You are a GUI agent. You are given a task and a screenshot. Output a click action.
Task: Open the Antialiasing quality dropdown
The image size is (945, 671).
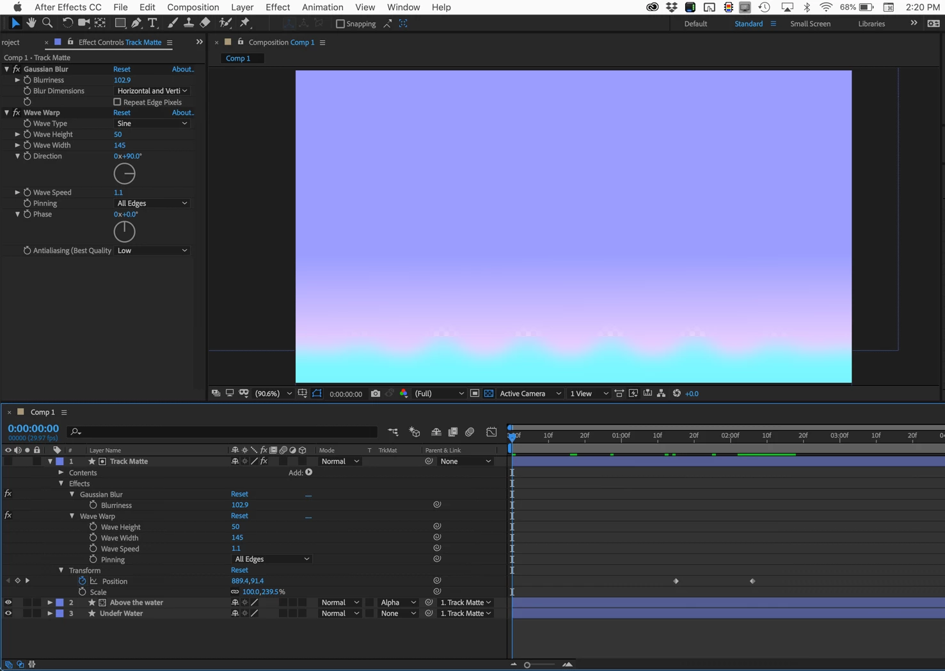[152, 251]
